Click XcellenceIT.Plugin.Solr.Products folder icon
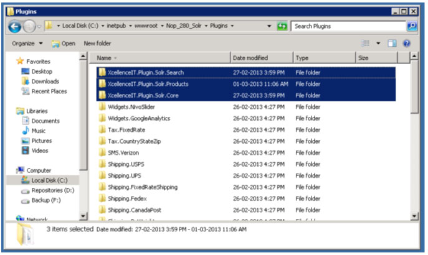This screenshot has width=428, height=255. (102, 83)
